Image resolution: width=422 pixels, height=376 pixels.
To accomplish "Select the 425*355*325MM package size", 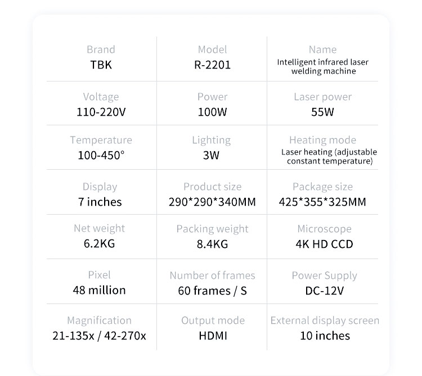I will click(x=322, y=201).
